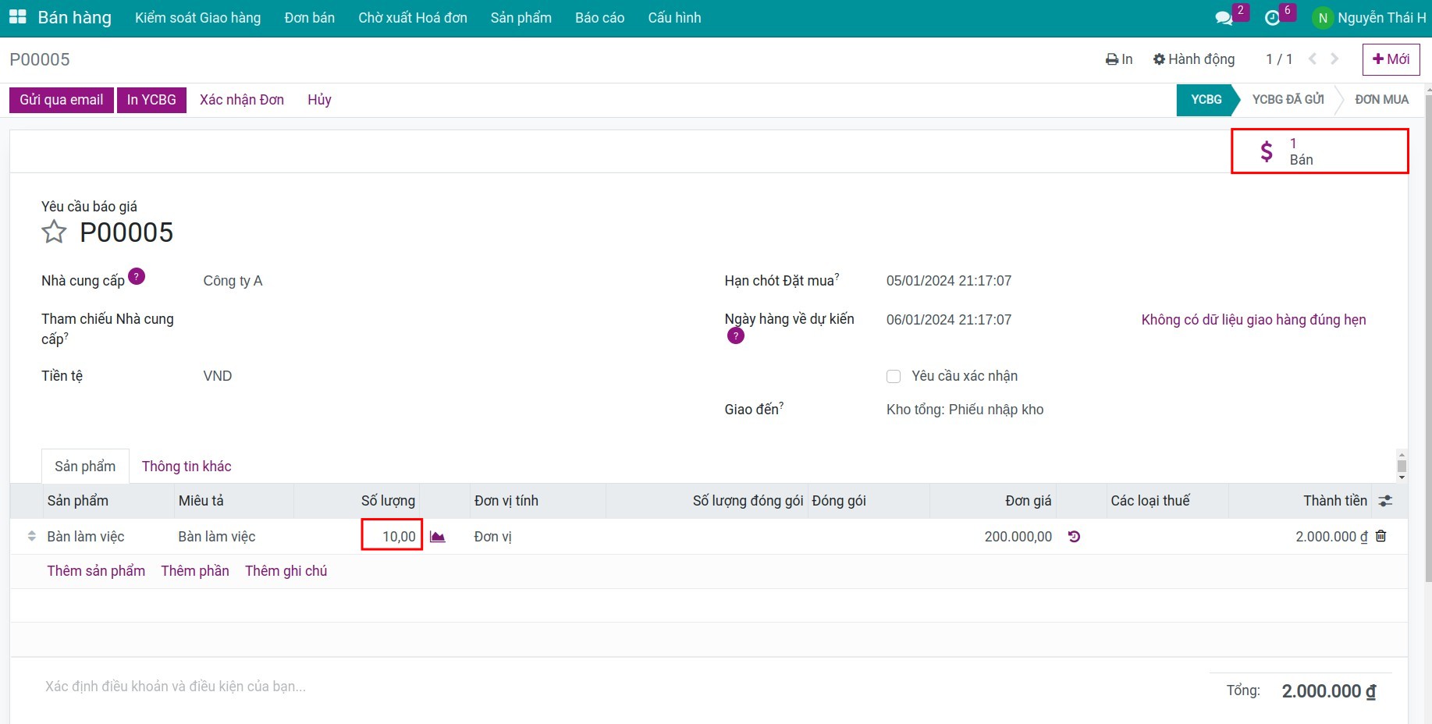Open the messages chat icon
This screenshot has height=724, width=1432.
point(1224,18)
